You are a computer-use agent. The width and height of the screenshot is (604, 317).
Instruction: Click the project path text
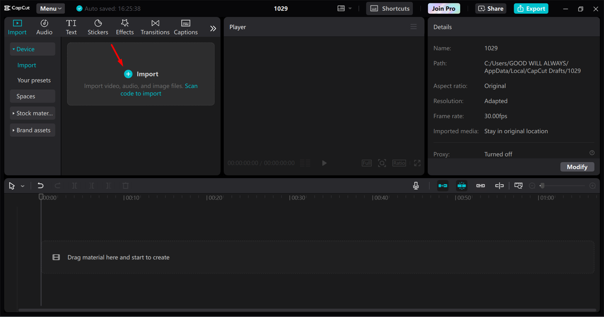click(532, 67)
